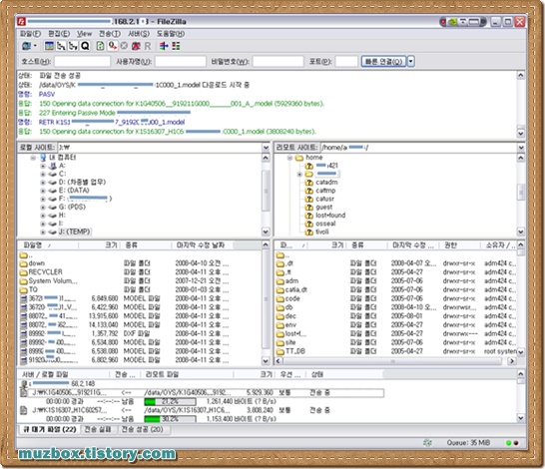Disconnect from the current server
This screenshot has width=545, height=469.
tap(136, 46)
